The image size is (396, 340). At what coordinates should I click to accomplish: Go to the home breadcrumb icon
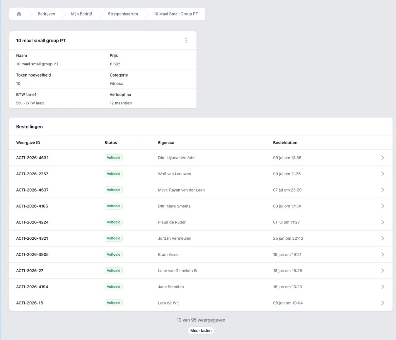tap(19, 14)
